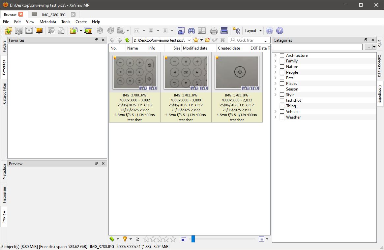Image resolution: width=384 pixels, height=250 pixels.
Task: Open the Edit menu
Action: [x=17, y=21]
